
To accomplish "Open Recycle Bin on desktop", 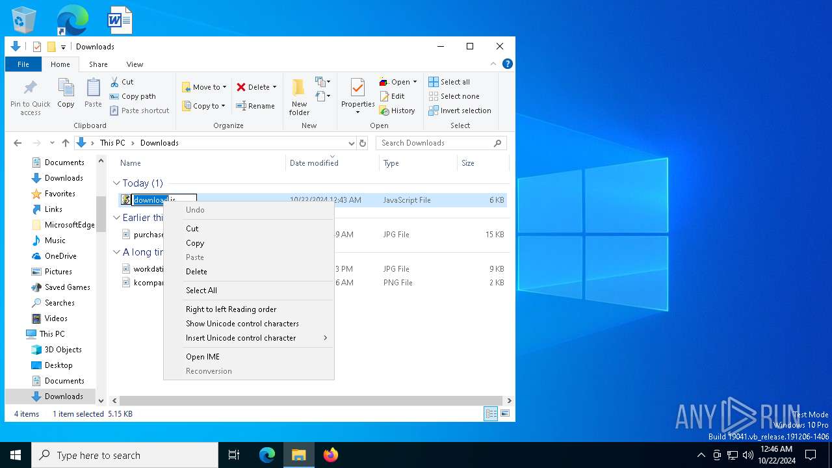I will pyautogui.click(x=24, y=19).
